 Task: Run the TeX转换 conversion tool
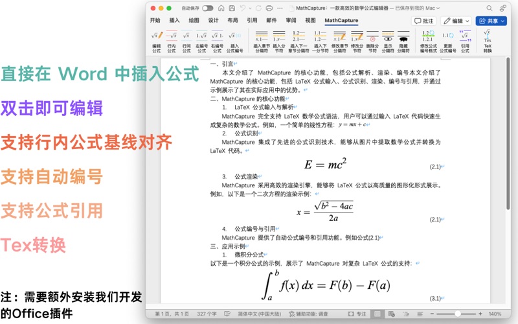click(488, 41)
